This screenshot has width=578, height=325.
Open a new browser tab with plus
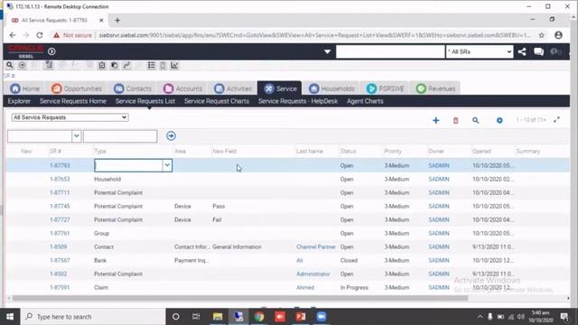tap(117, 21)
